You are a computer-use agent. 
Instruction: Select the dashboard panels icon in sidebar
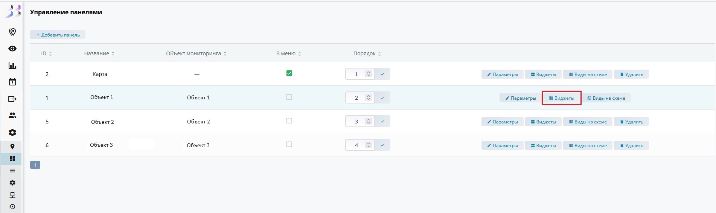click(12, 158)
